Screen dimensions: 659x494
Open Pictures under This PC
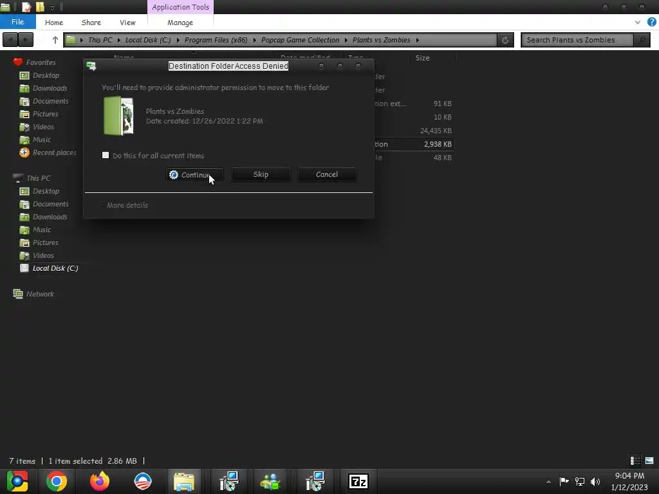click(46, 242)
